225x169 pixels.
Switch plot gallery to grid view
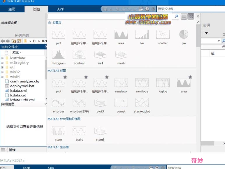pyautogui.click(x=191, y=16)
